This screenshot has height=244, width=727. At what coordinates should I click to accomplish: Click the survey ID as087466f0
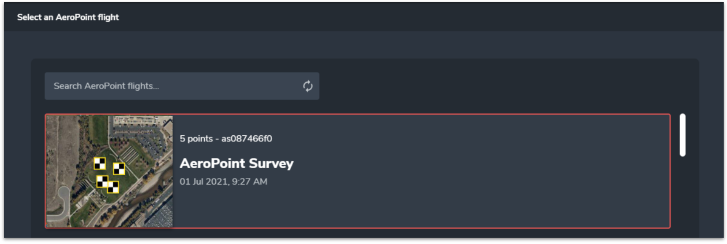click(x=247, y=139)
